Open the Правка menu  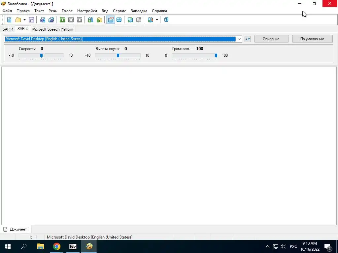23,11
